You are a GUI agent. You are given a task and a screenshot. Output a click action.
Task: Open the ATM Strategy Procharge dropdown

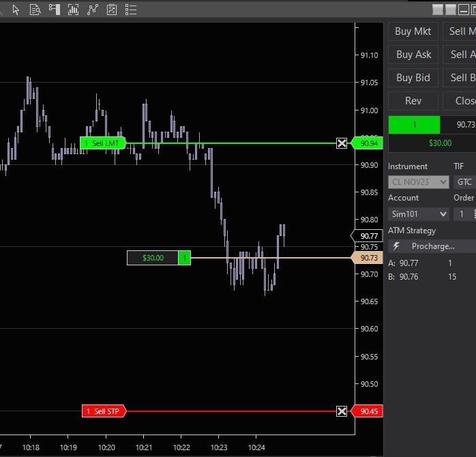pos(432,246)
